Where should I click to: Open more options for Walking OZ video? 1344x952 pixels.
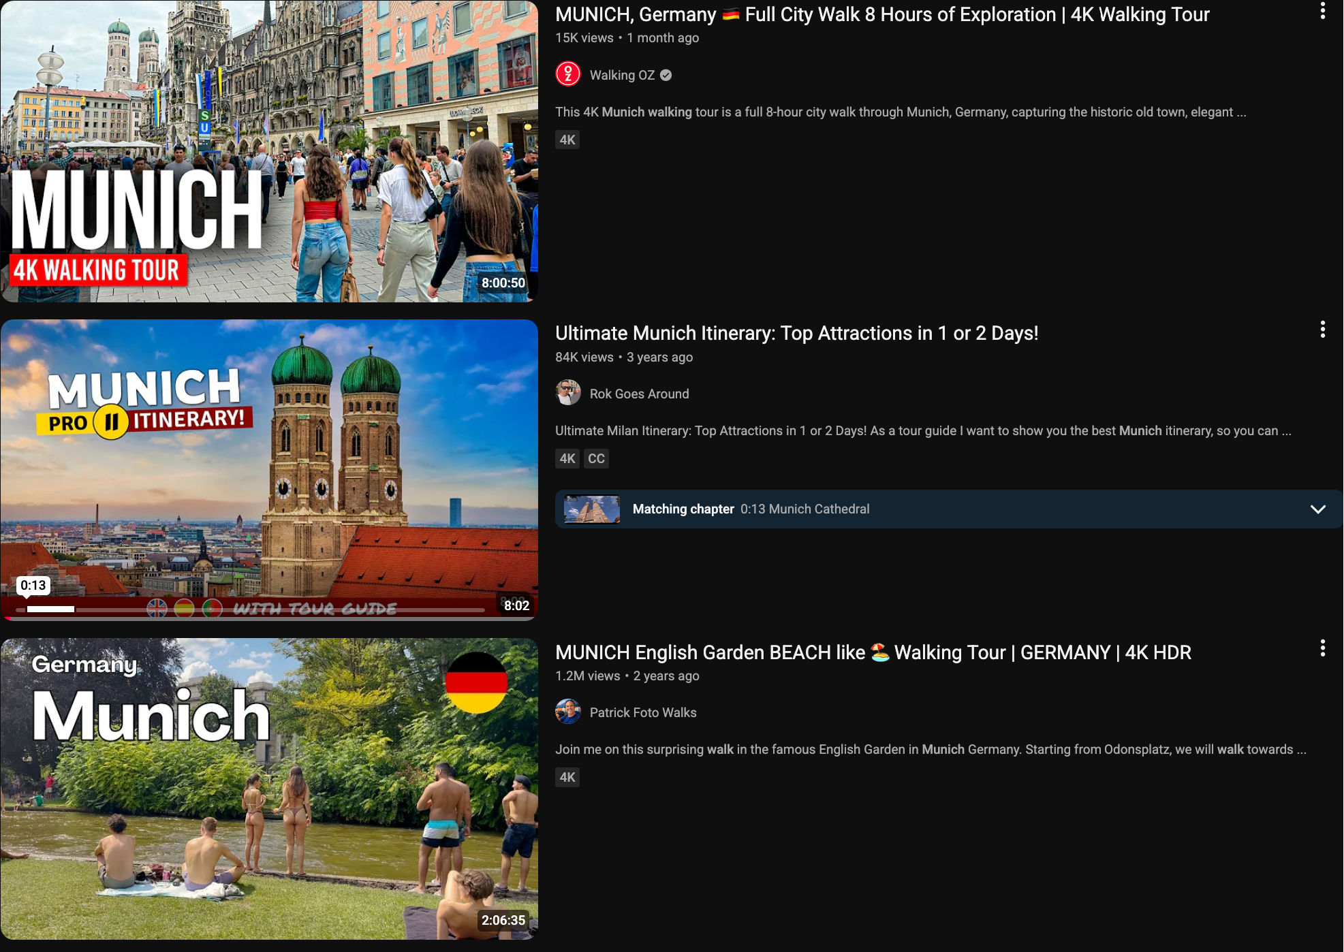pyautogui.click(x=1322, y=11)
